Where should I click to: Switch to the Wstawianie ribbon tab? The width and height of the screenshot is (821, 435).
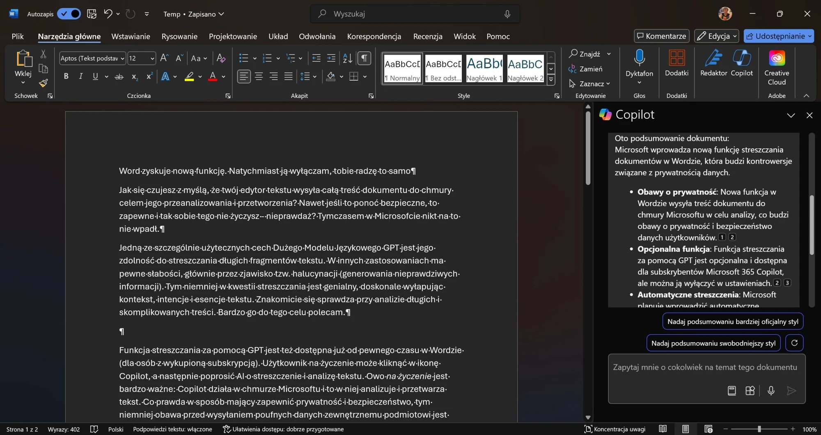(x=131, y=37)
